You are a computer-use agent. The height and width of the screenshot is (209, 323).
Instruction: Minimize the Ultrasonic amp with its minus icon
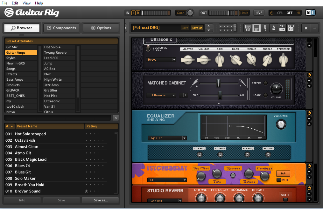coord(309,40)
